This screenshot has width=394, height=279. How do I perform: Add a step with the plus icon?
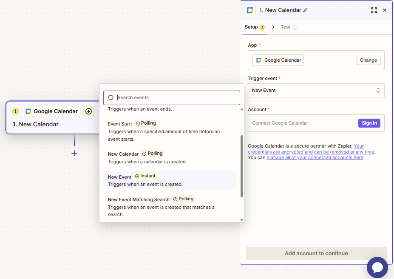coord(74,154)
